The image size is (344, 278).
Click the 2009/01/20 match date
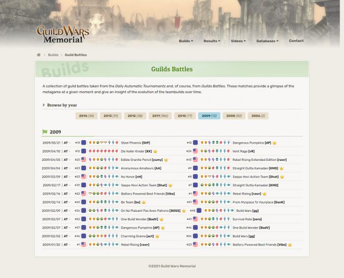coord(51,245)
